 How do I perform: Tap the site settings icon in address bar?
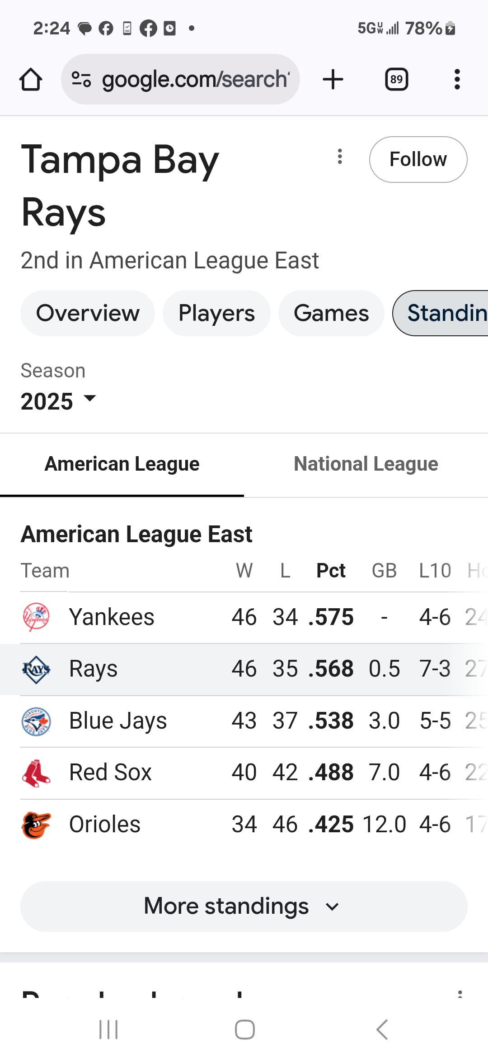click(81, 80)
